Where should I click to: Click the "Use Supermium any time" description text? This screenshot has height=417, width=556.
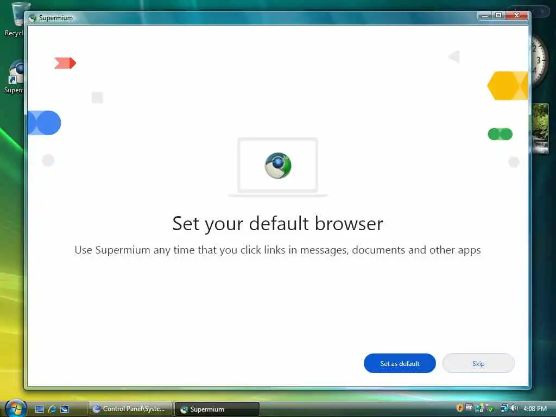[x=277, y=250]
